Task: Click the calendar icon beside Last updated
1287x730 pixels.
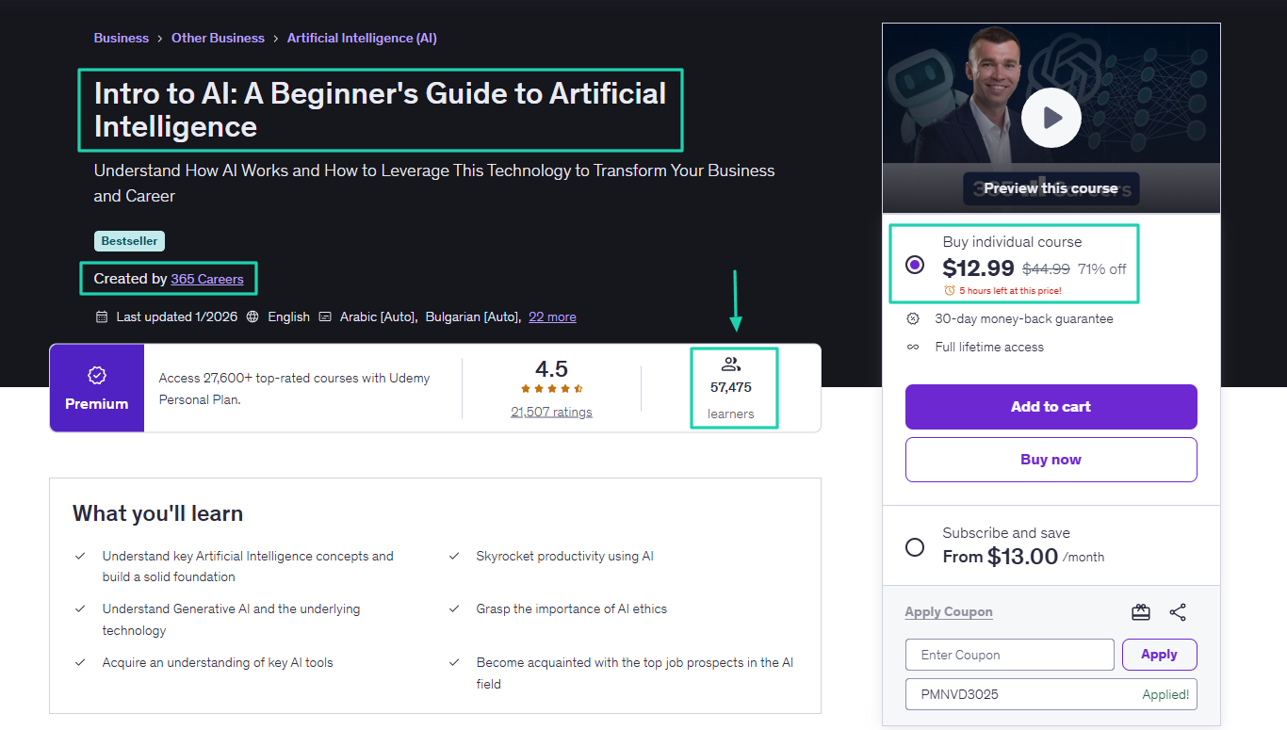Action: pos(102,316)
